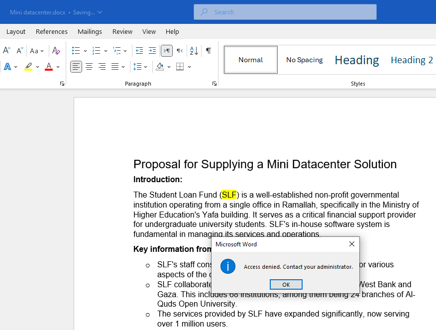
Task: Open multilevel list dropdown arrow
Action: pyautogui.click(x=125, y=51)
